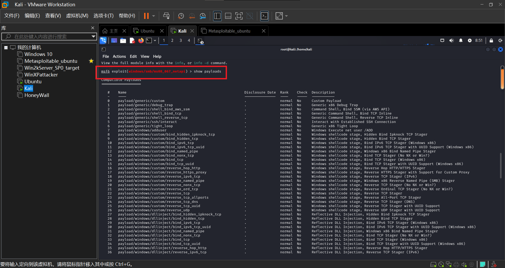Pause the running virtual machine
The width and height of the screenshot is (505, 268).
click(146, 16)
